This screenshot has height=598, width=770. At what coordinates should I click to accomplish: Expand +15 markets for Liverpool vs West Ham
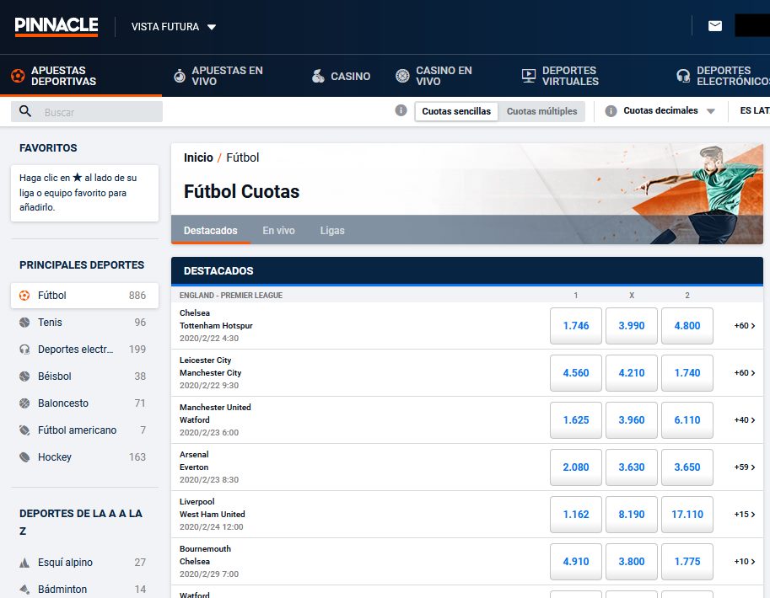coord(745,514)
